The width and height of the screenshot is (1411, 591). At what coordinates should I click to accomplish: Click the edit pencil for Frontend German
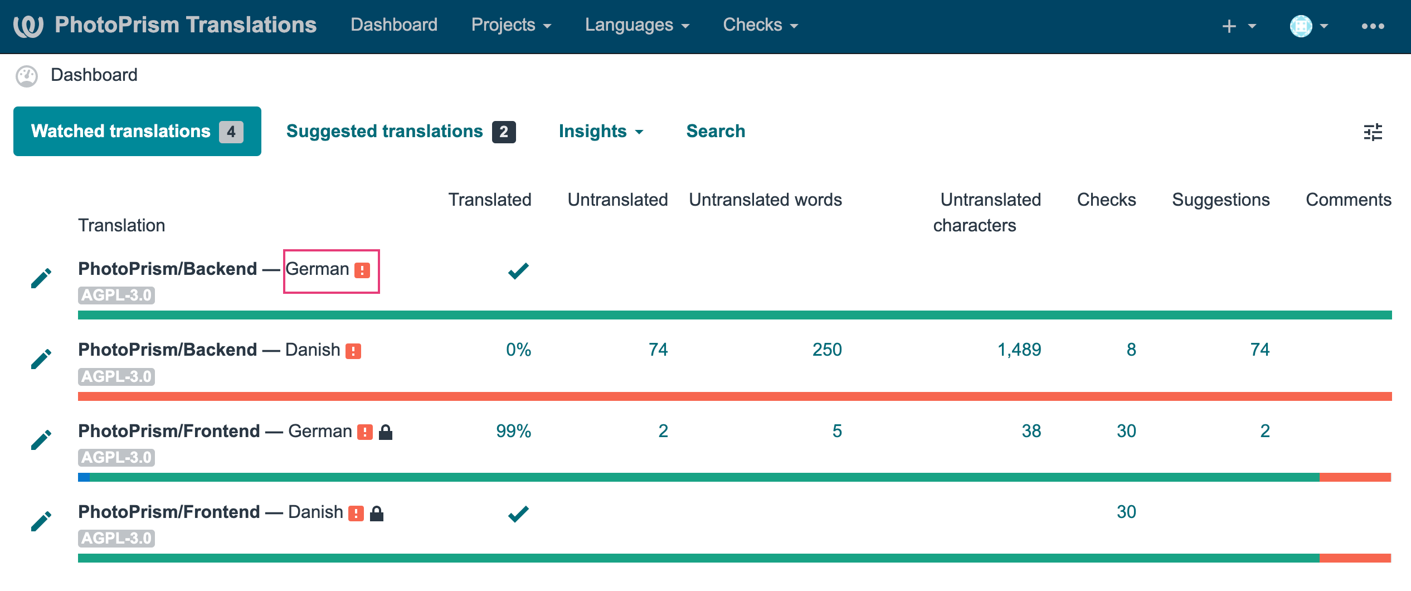[41, 440]
